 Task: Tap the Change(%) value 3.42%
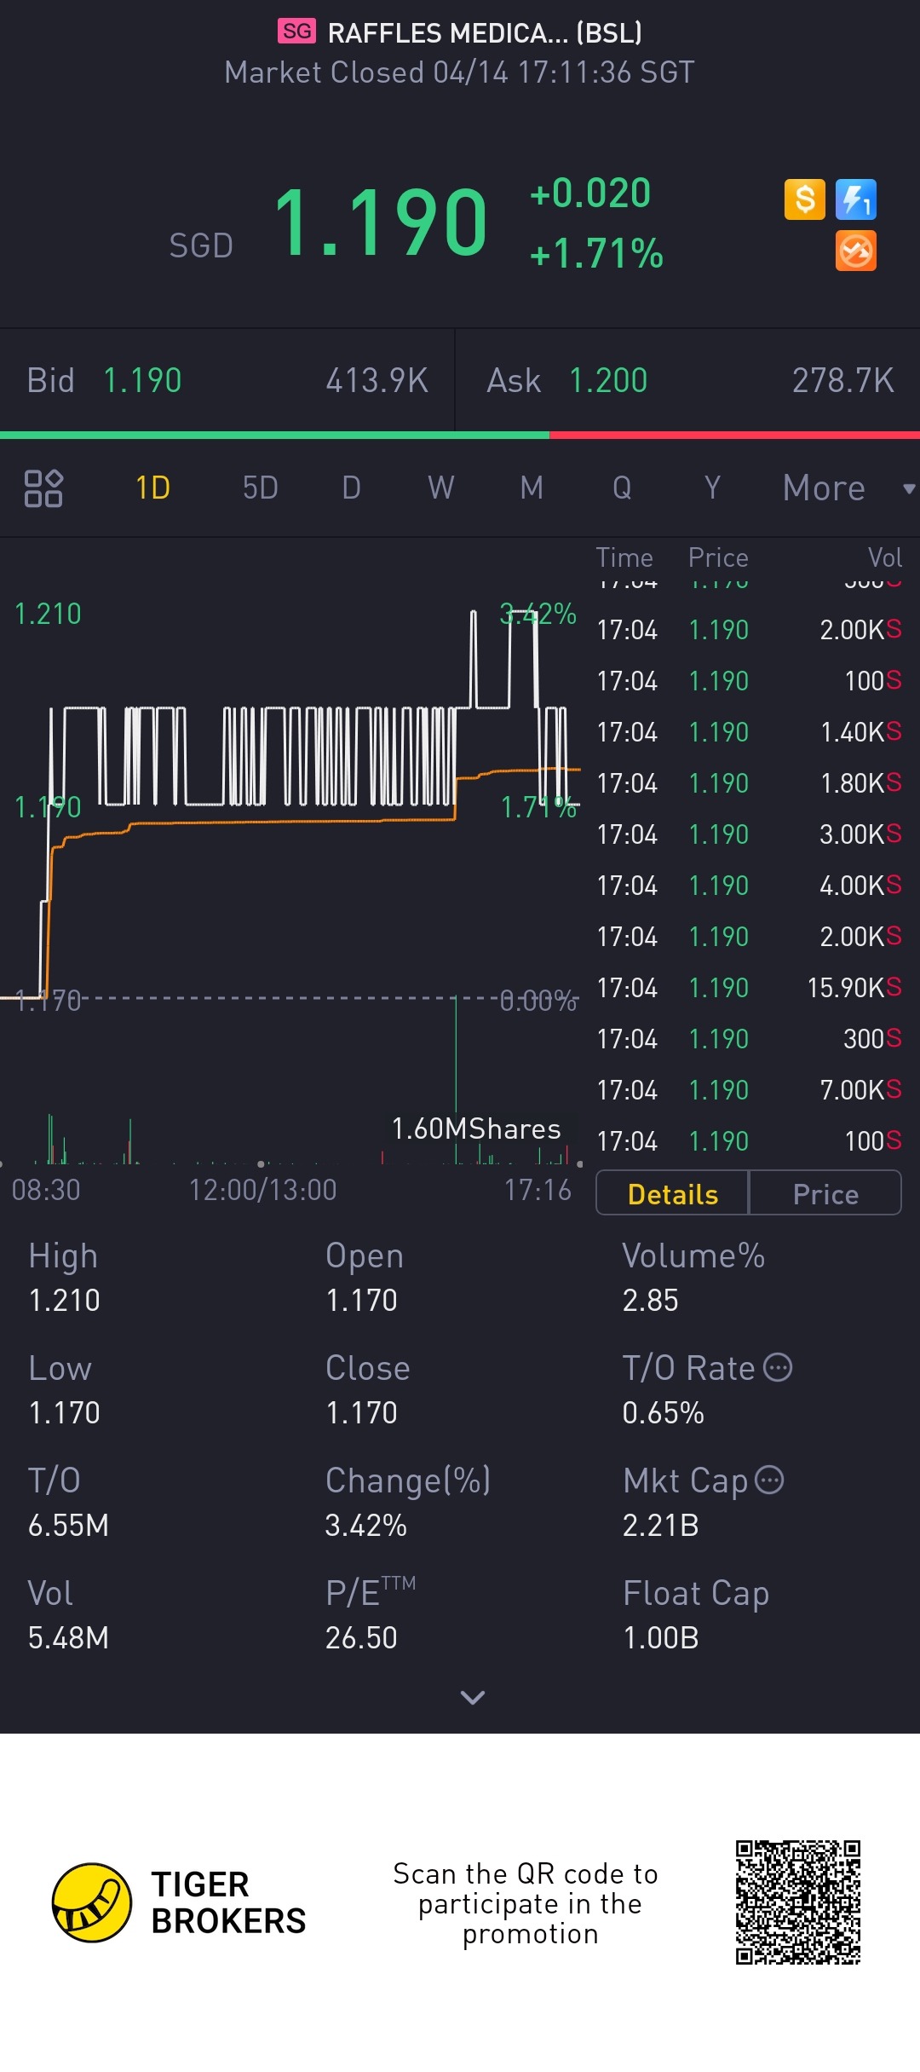tap(366, 1525)
